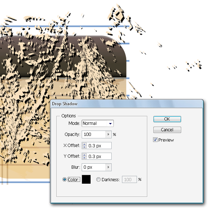The height and width of the screenshot is (214, 214).
Task: Click the Drop Shadow title bar
Action: (127, 104)
